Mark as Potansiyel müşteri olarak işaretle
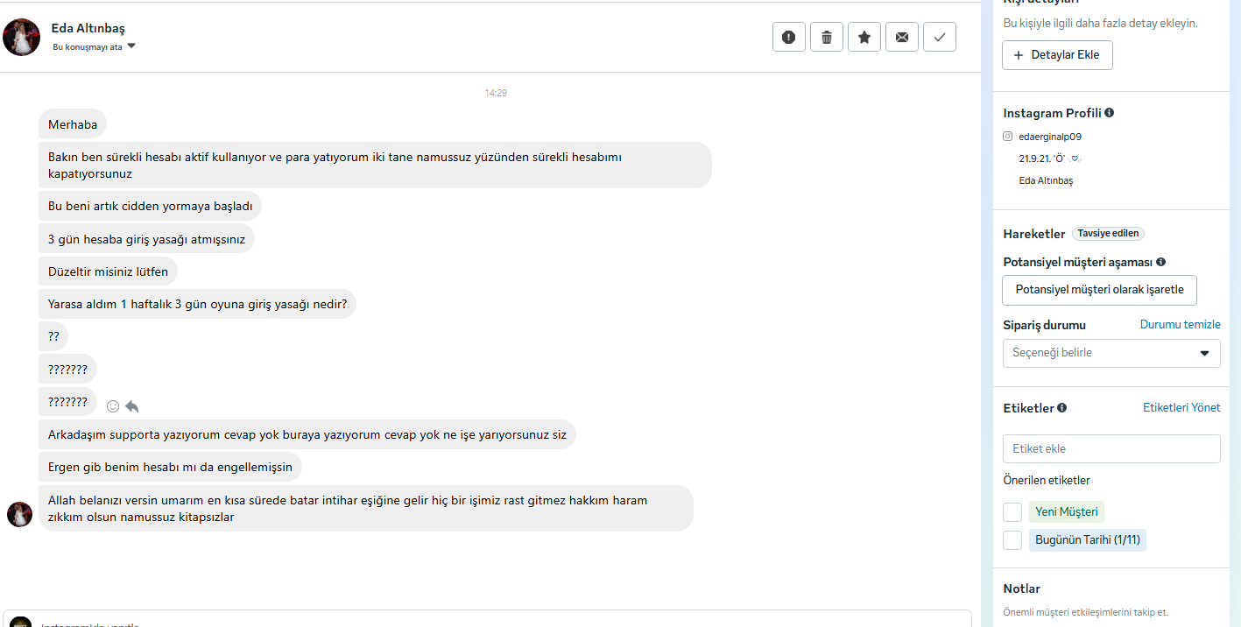This screenshot has width=1241, height=627. click(1099, 290)
